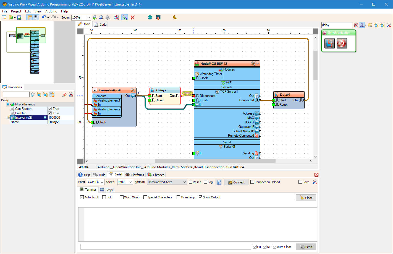This screenshot has height=254, width=393.
Task: Open the component palette tools wrench icon
Action: click(389, 25)
